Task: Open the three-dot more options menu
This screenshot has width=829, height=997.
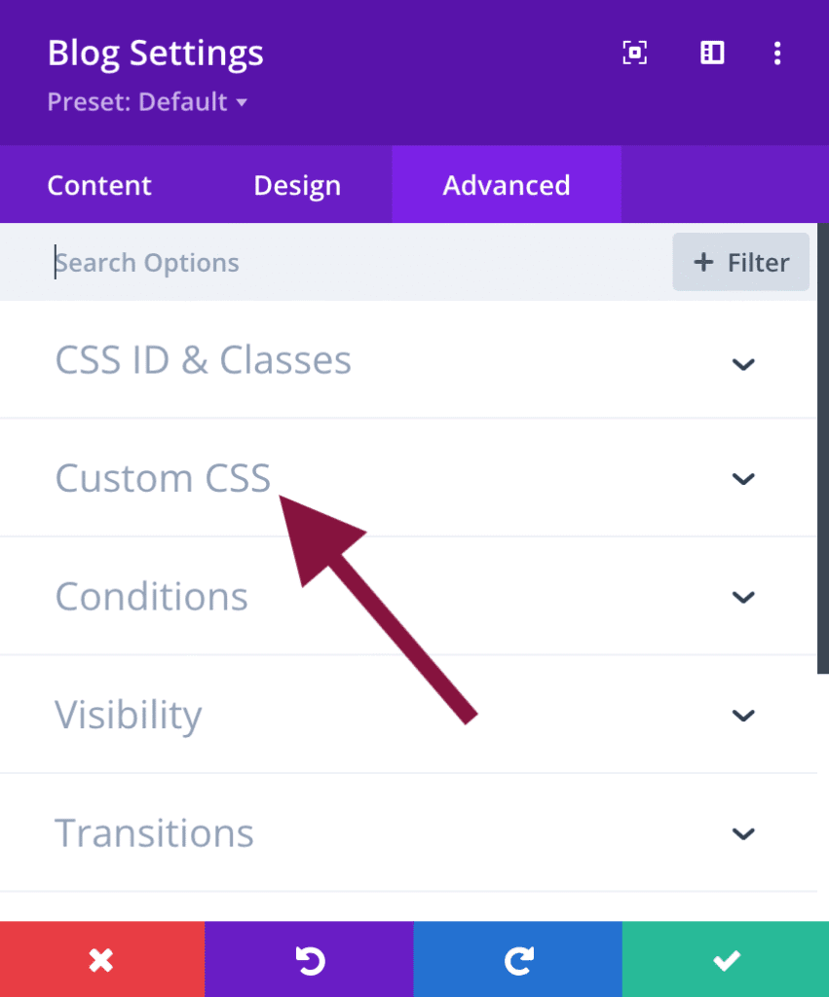Action: pyautogui.click(x=776, y=54)
